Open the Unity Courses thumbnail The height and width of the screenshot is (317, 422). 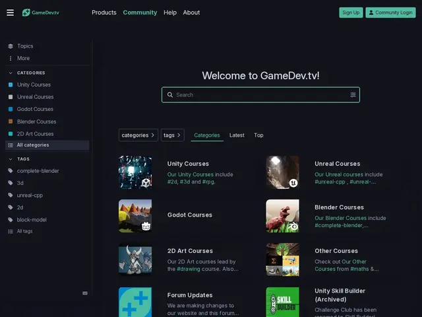135,172
